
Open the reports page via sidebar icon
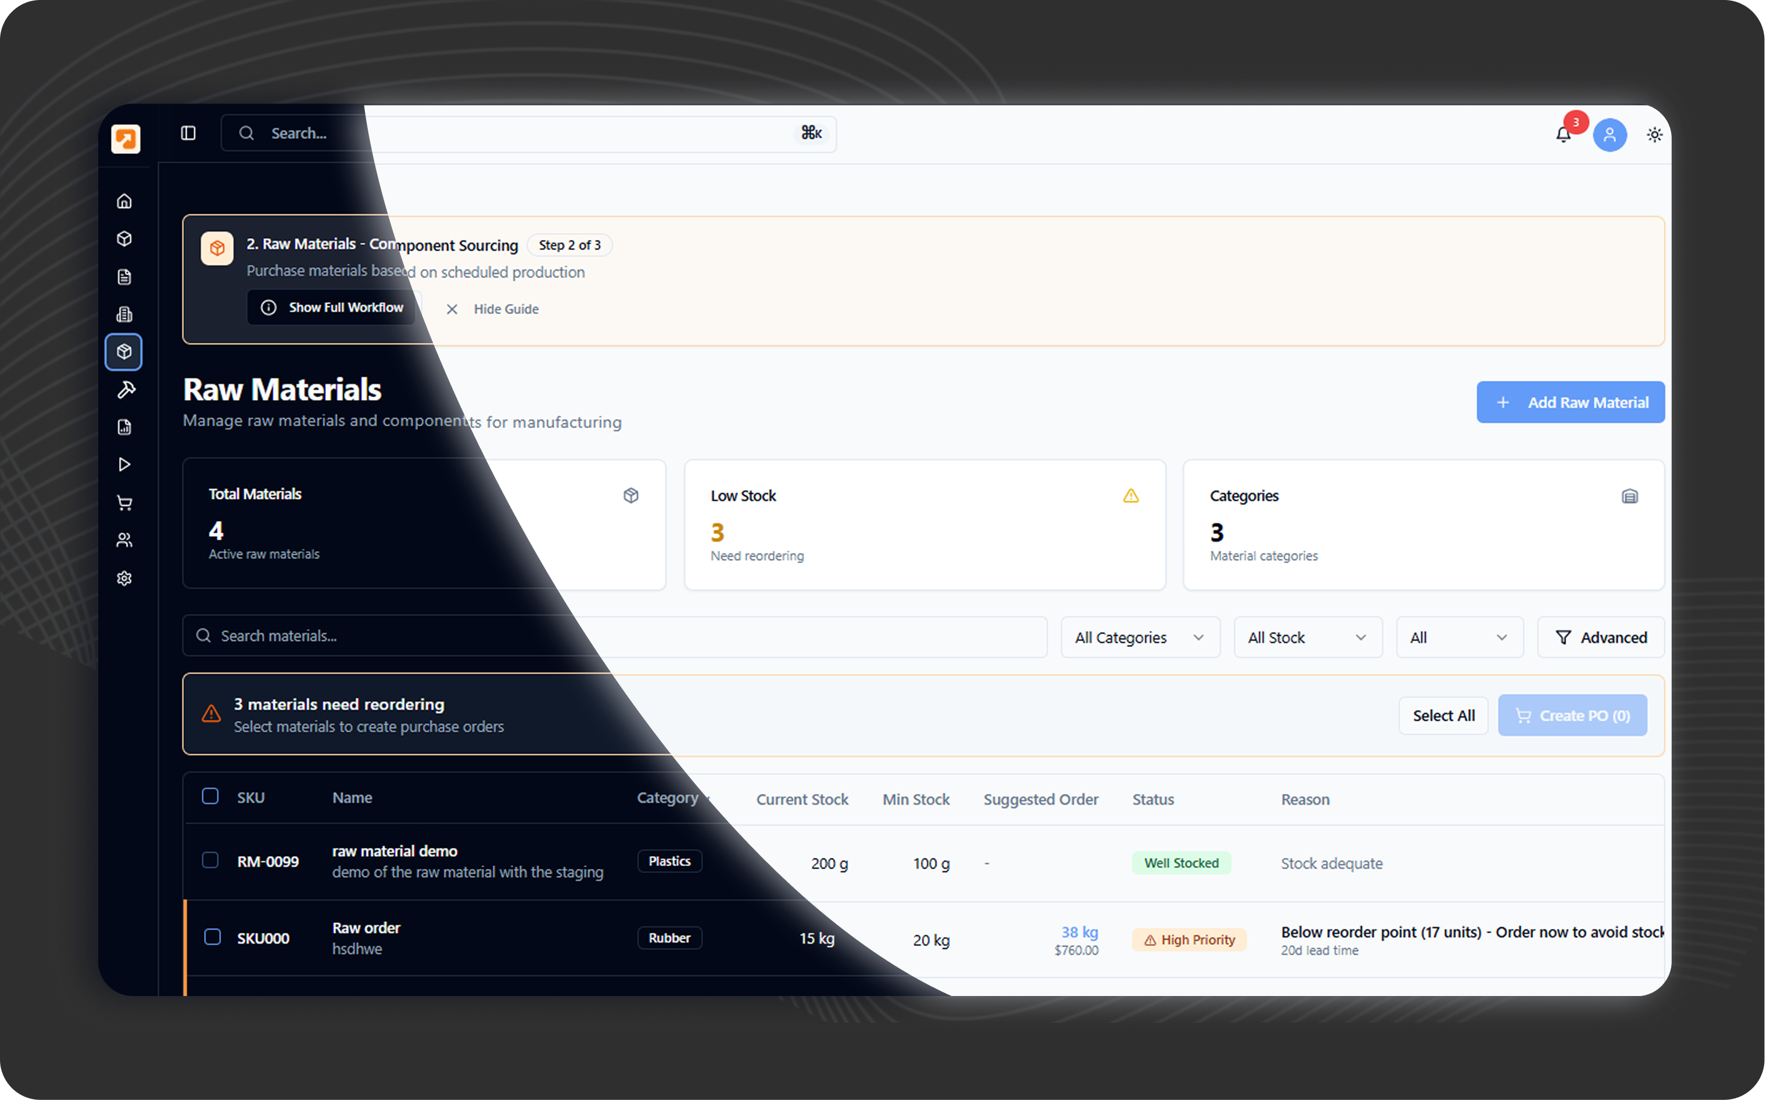coord(124,427)
